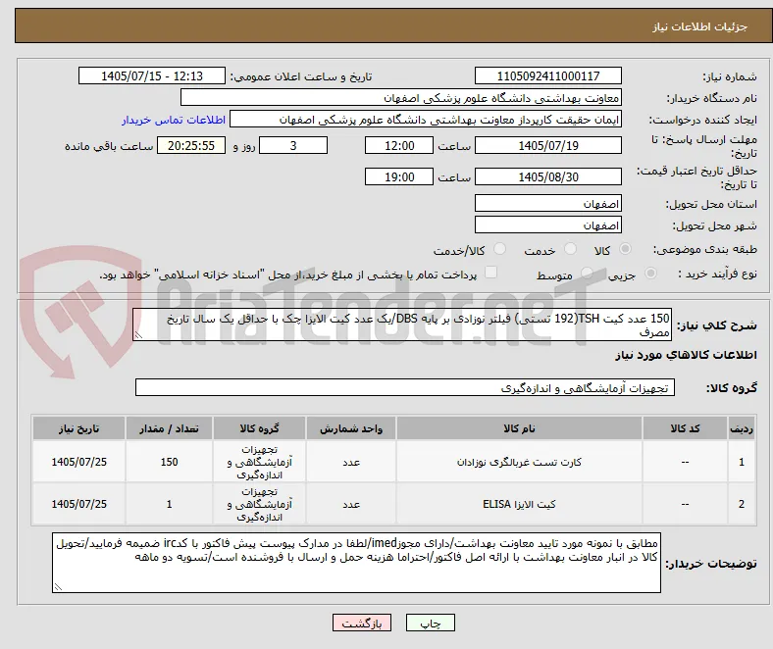
Task: Click the delivery province field اصفهان
Action: click(548, 203)
